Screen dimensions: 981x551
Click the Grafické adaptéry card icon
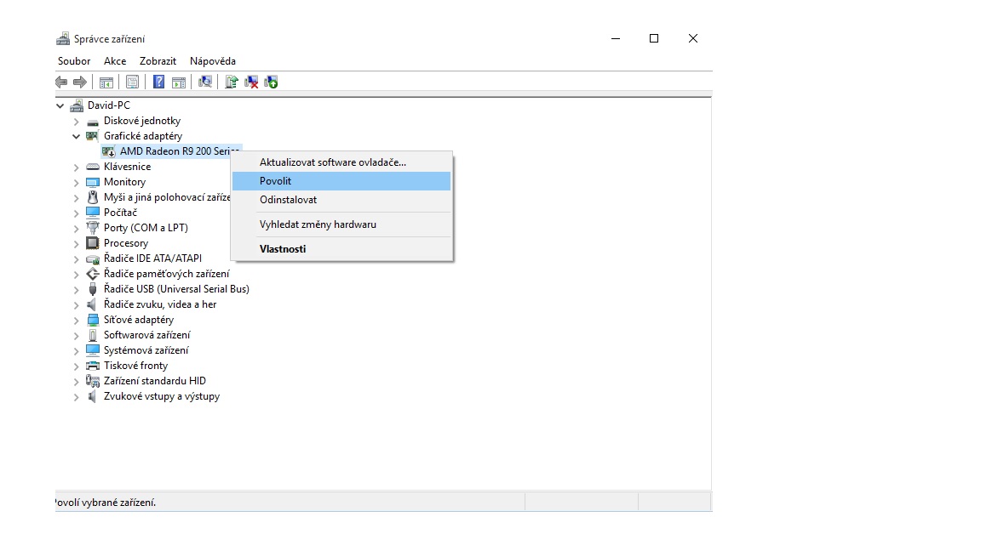click(x=93, y=136)
